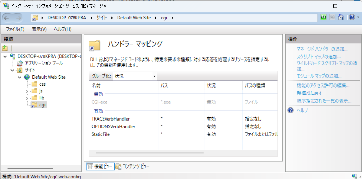This screenshot has width=362, height=179.
Task: Click the 有効 group header
Action: coord(98,111)
